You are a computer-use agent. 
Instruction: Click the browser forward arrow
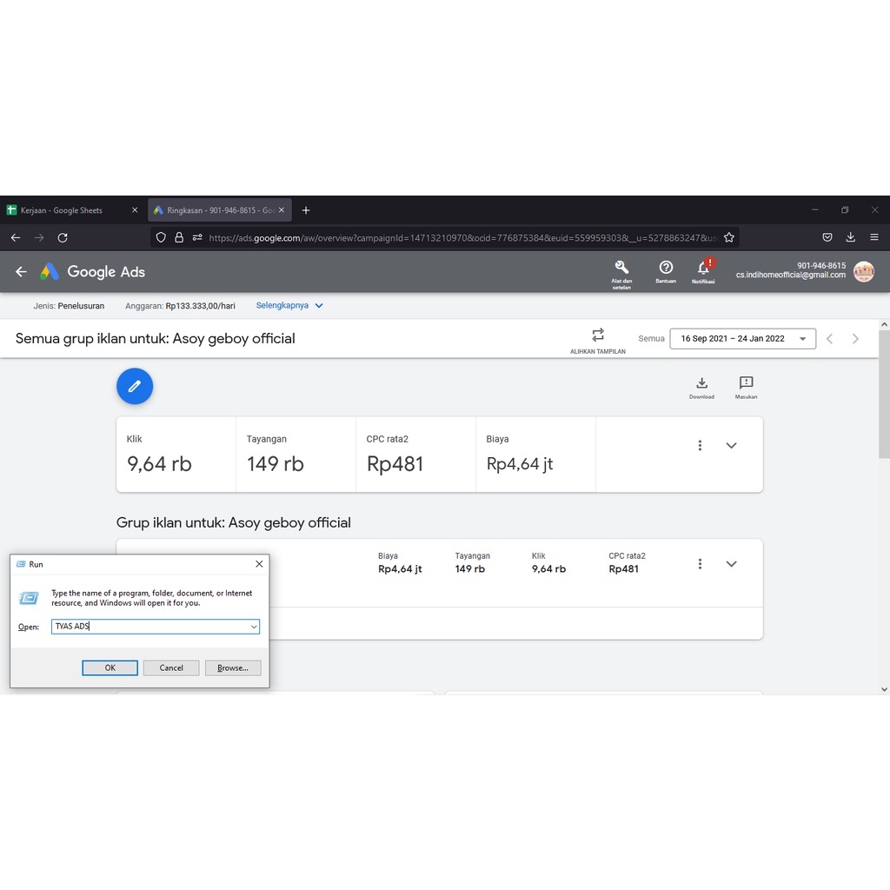[x=39, y=238]
